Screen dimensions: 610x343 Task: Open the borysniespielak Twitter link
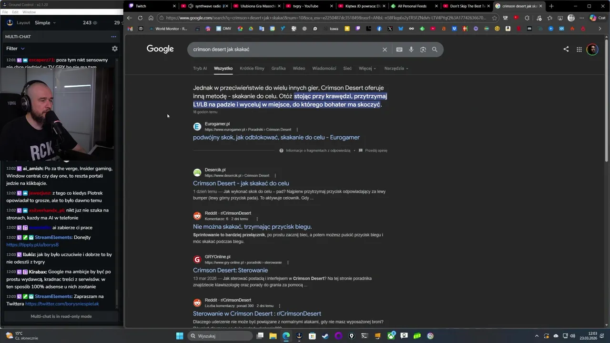[x=62, y=304]
